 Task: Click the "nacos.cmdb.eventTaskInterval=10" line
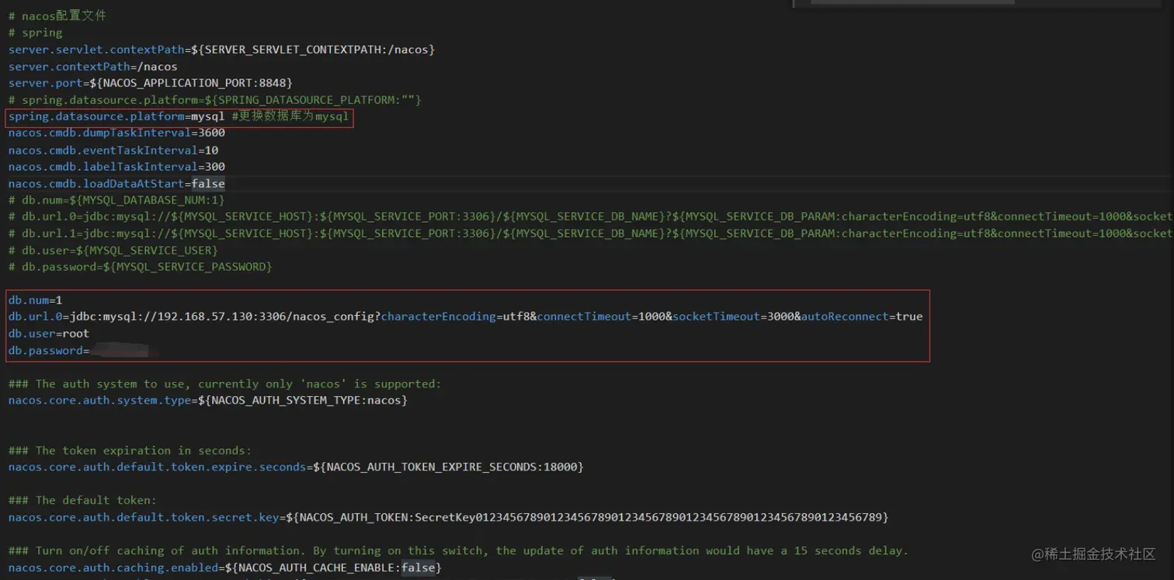point(113,151)
